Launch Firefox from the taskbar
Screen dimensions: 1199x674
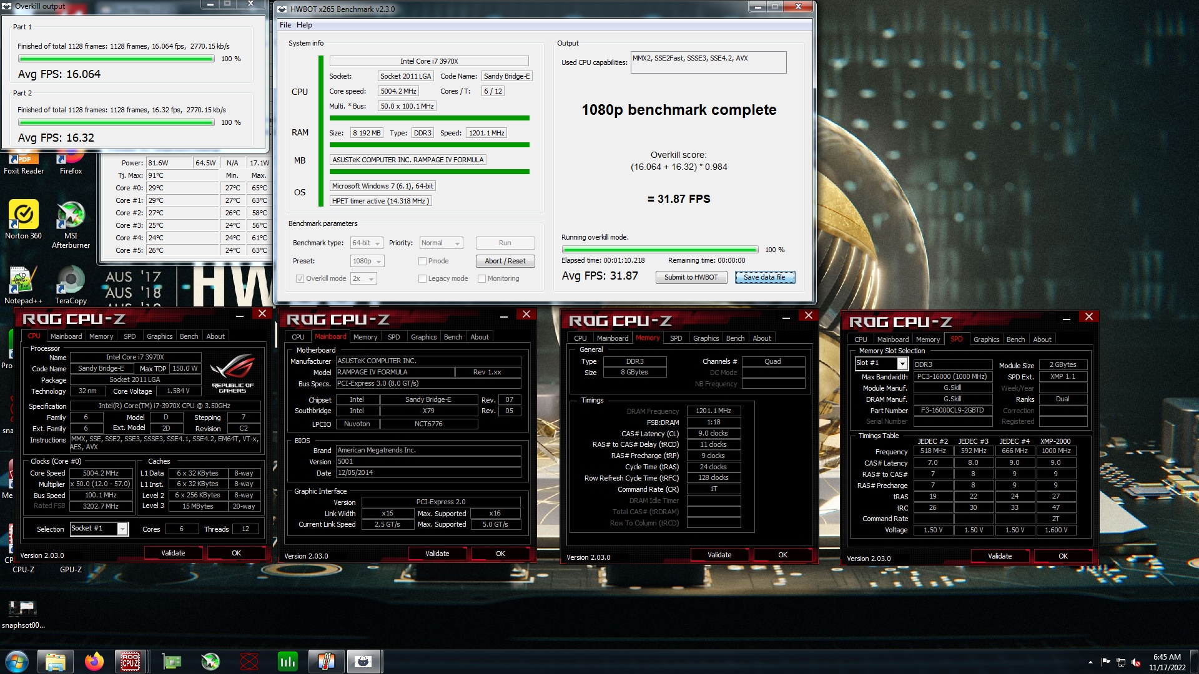94,662
